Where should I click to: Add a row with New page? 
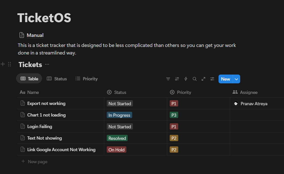coord(34,161)
